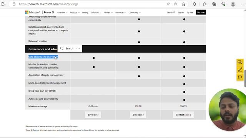Click the browser profile avatar

click(233, 4)
